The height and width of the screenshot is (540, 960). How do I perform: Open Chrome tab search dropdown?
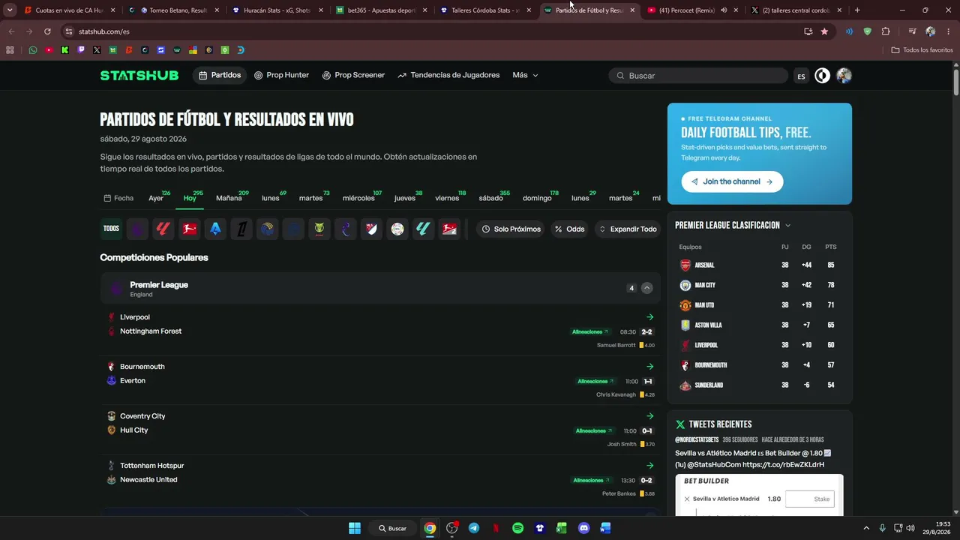10,10
